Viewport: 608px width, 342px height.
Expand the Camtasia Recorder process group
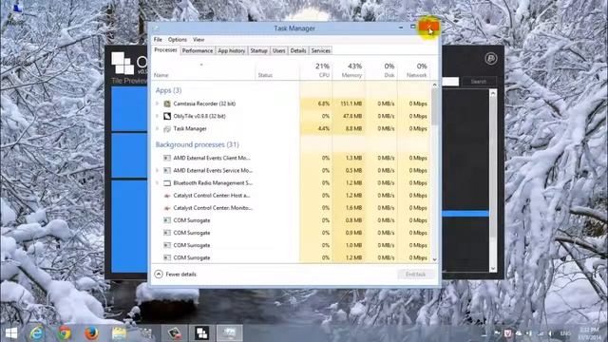158,104
